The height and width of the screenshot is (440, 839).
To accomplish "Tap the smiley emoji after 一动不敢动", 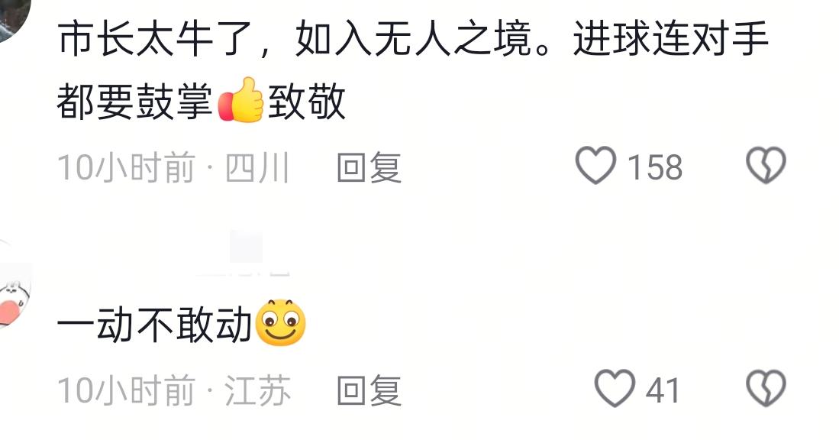I will tap(281, 323).
